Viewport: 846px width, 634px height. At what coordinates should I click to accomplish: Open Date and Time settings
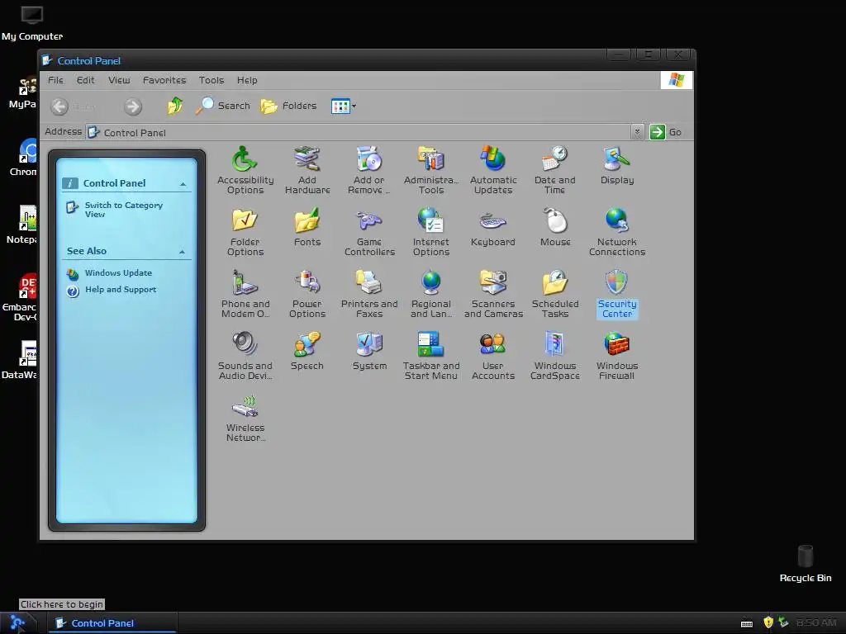(554, 169)
